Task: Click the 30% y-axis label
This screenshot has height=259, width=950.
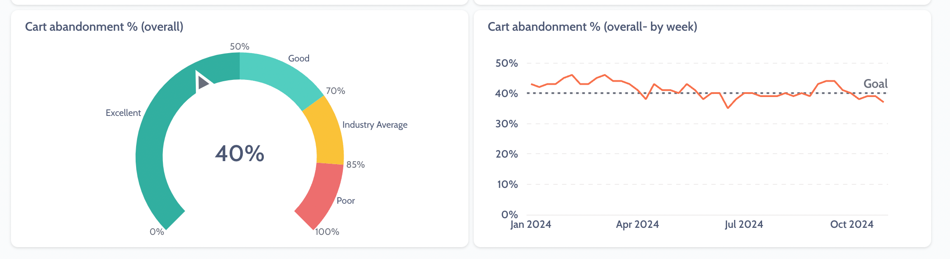Action: [507, 124]
